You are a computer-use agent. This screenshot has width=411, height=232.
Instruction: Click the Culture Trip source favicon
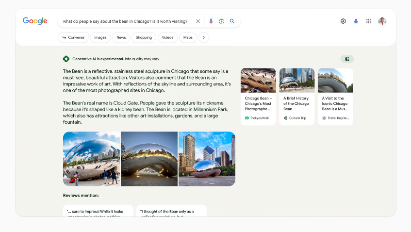point(285,118)
